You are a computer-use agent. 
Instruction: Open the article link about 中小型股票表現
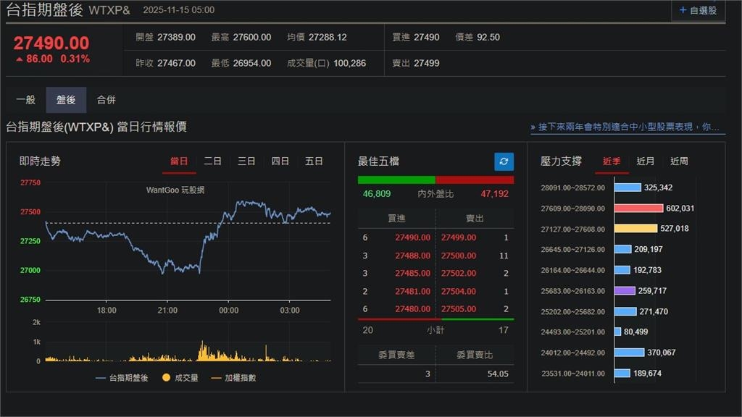[x=625, y=127]
